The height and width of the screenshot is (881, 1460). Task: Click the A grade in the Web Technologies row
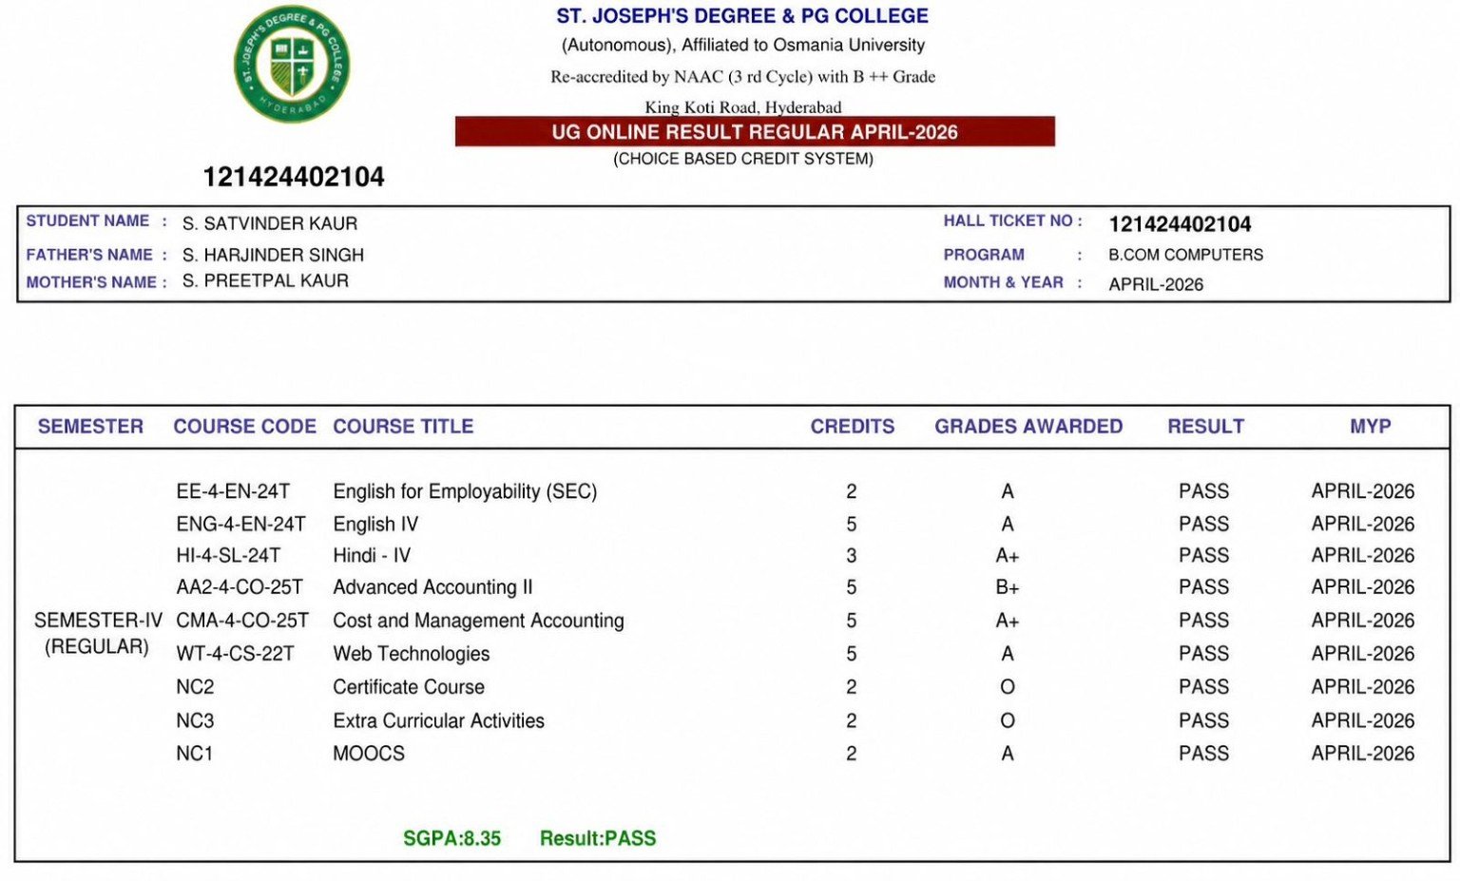(x=1008, y=654)
